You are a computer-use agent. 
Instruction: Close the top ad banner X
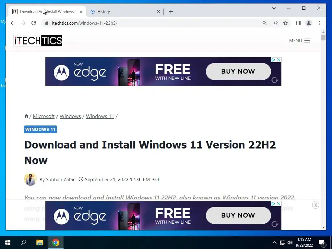(279, 60)
